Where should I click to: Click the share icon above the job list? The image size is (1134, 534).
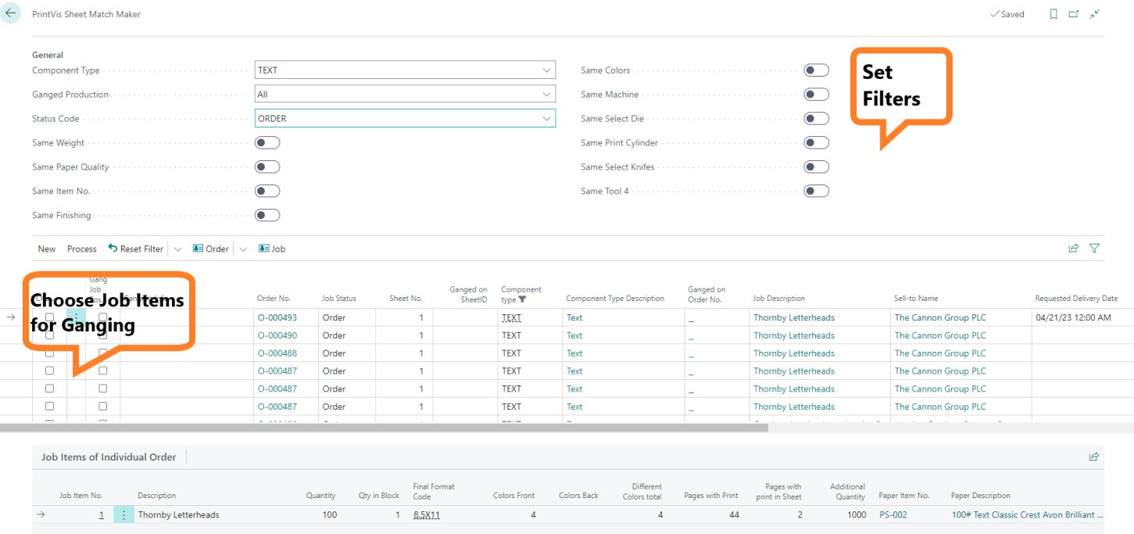(1074, 249)
